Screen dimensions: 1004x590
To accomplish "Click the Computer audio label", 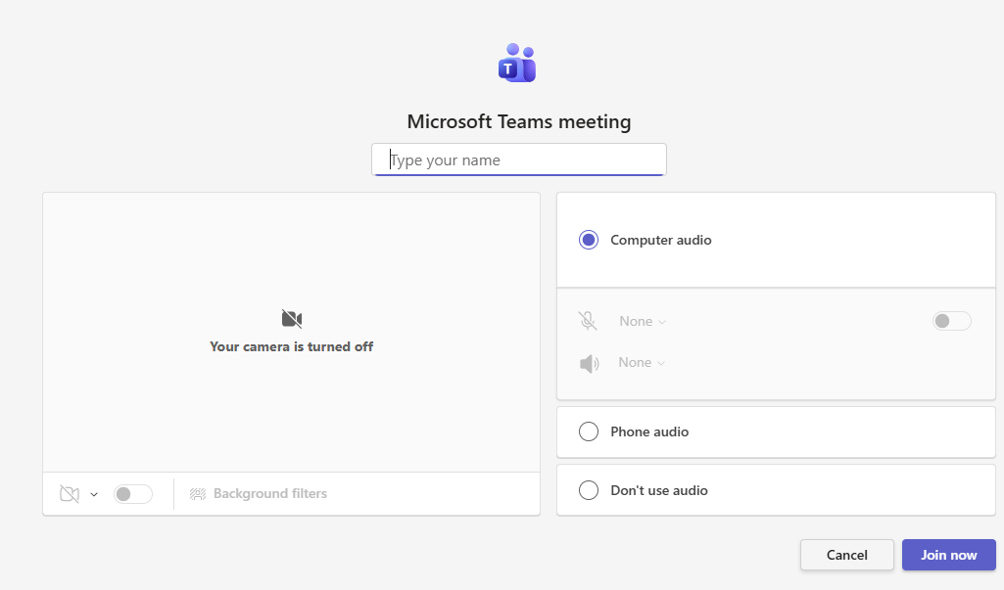I will pyautogui.click(x=661, y=240).
